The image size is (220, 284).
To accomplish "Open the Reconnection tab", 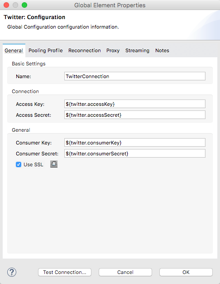I will point(85,50).
